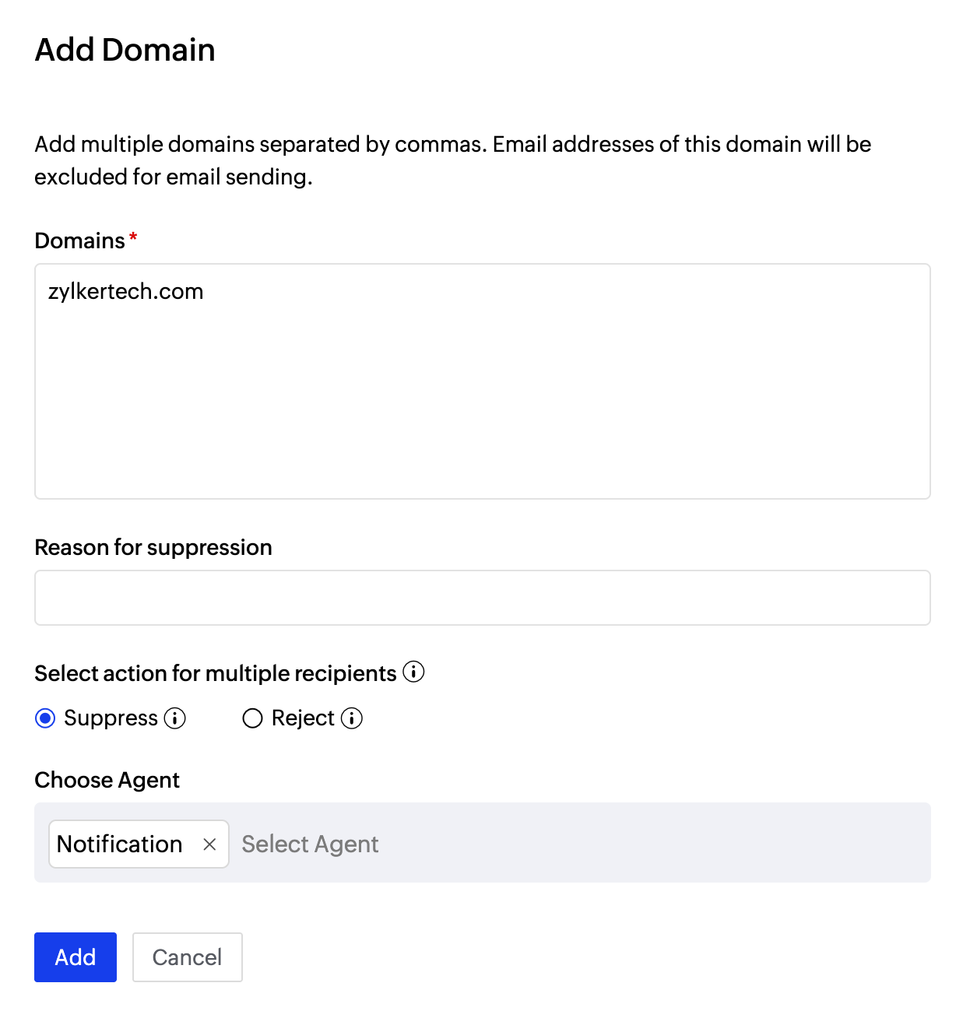The height and width of the screenshot is (1018, 970).
Task: Click the info icon beside Select action label
Action: click(x=415, y=672)
